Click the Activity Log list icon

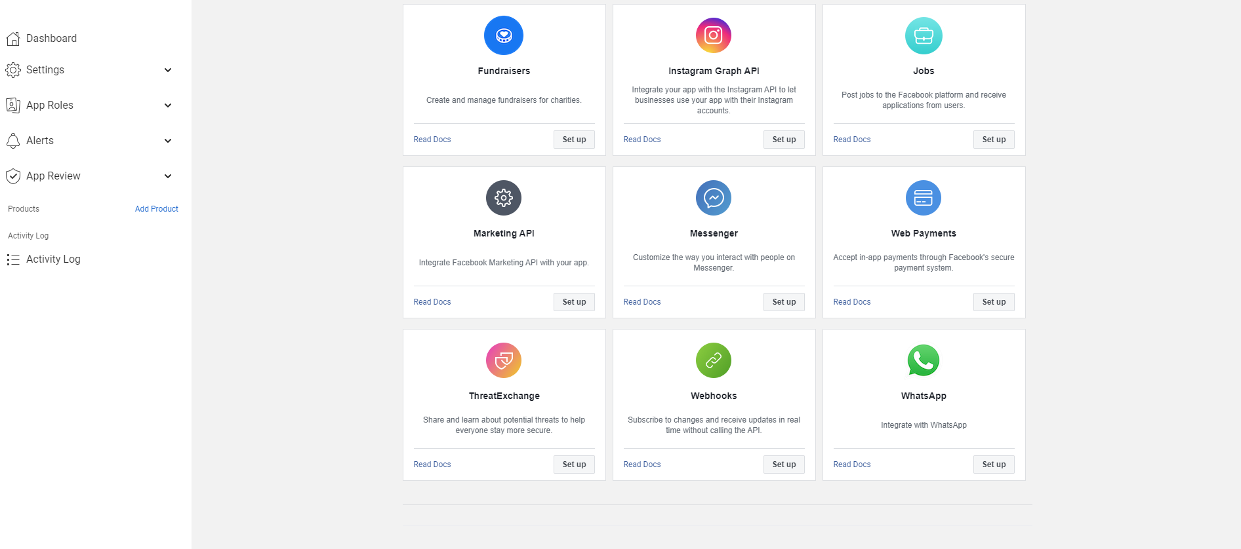(x=13, y=259)
